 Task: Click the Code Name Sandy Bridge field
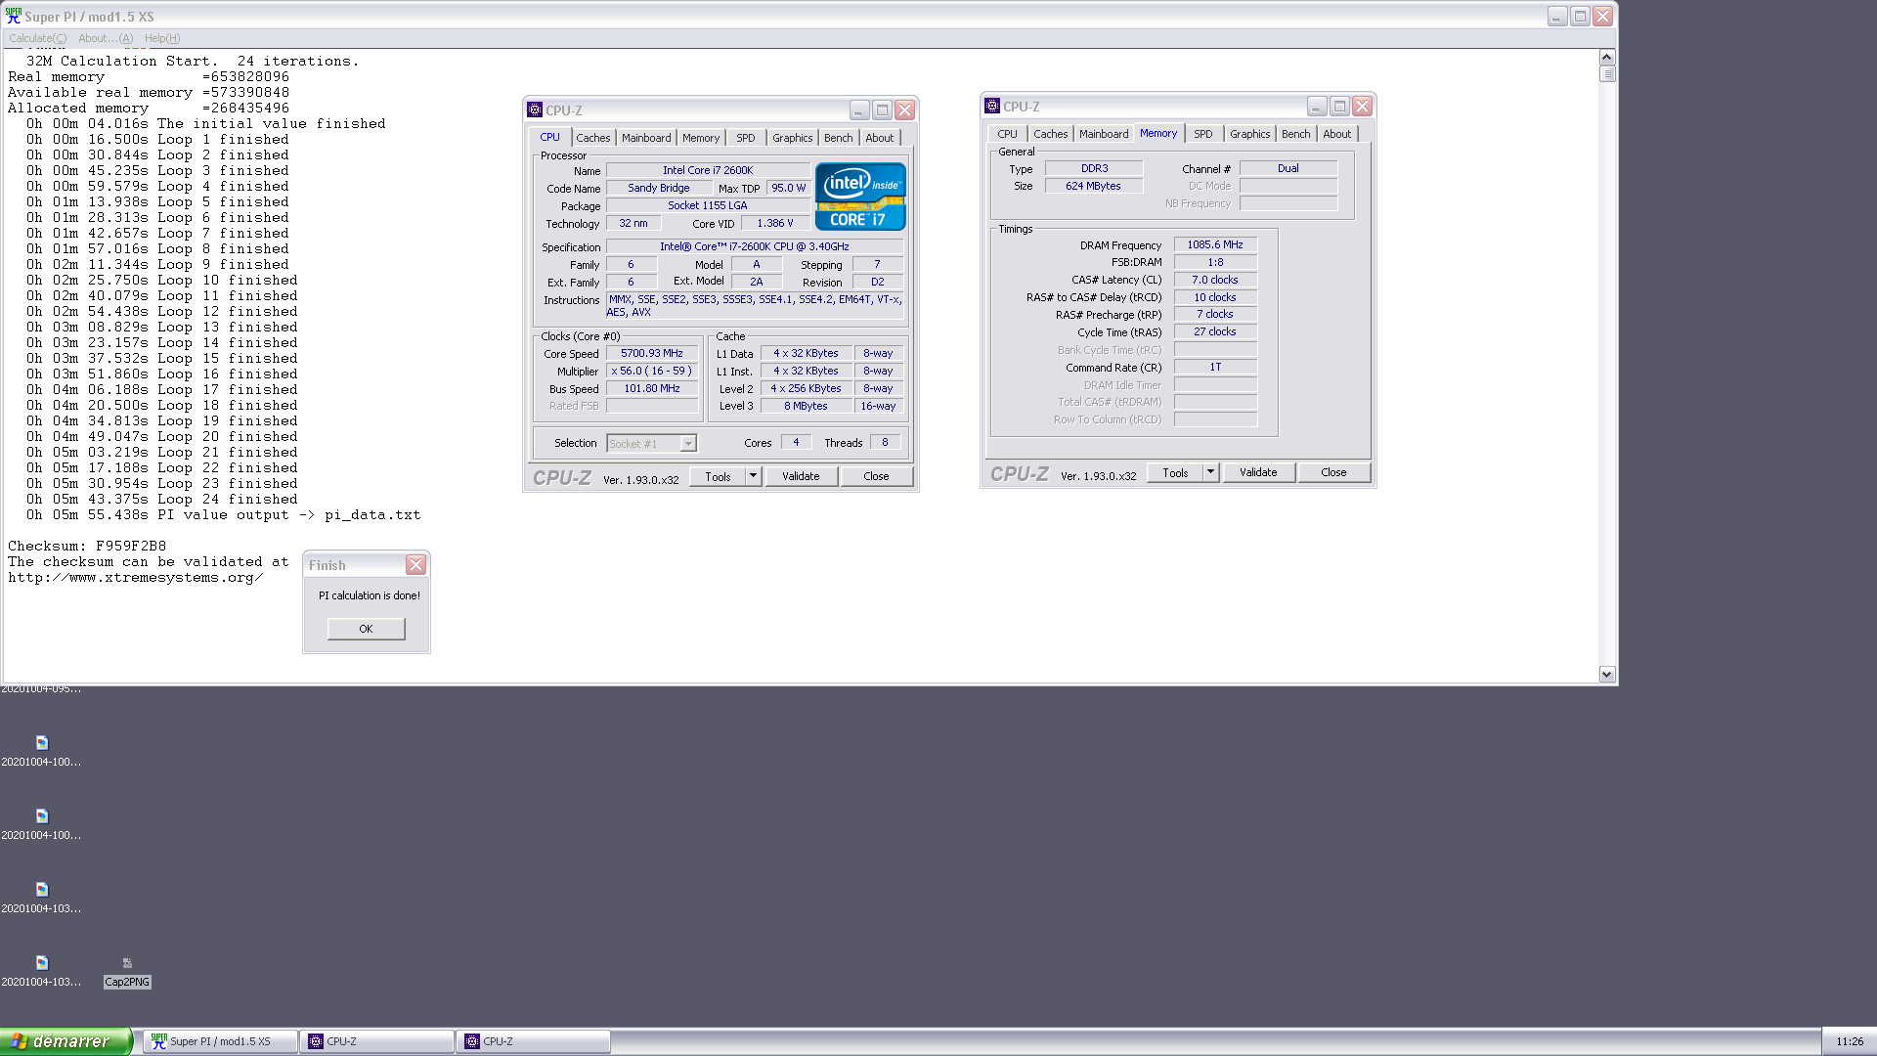coord(659,188)
